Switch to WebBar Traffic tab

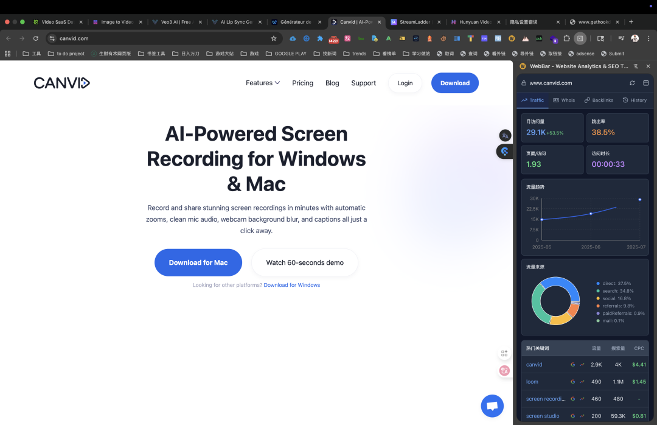(x=532, y=100)
